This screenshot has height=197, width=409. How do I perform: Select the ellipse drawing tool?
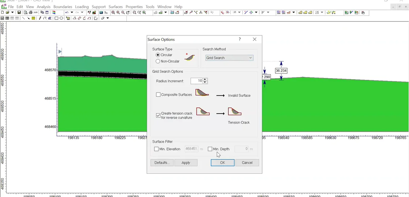click(x=61, y=18)
